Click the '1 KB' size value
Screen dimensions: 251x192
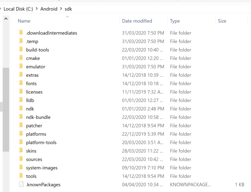240,185
